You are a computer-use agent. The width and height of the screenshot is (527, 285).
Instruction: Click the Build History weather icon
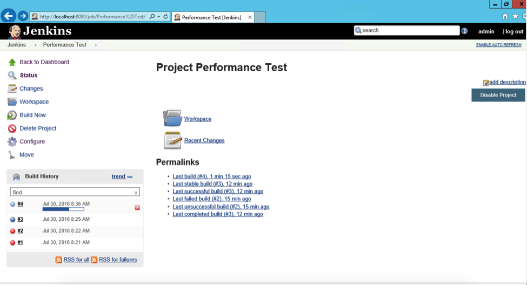tap(16, 177)
